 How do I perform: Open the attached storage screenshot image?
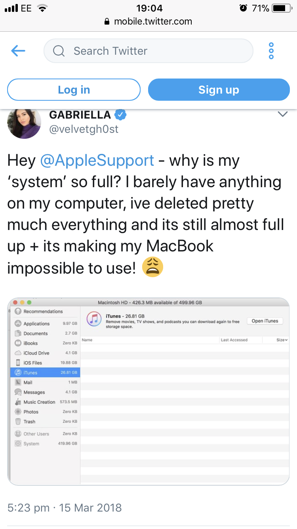148,391
